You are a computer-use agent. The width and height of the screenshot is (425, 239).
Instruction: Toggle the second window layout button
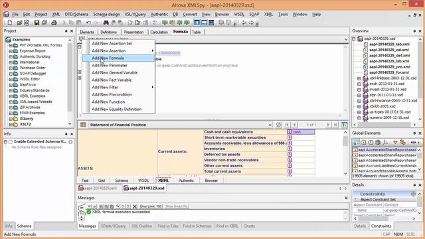pyautogui.click(x=204, y=23)
